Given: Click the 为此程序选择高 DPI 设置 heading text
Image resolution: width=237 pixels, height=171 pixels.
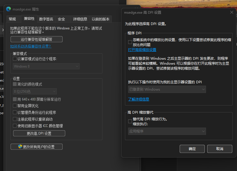Looking at the screenshot, I should coord(146,24).
